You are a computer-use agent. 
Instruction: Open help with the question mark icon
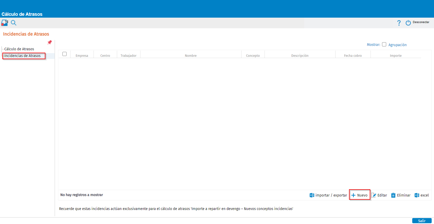pyautogui.click(x=399, y=23)
